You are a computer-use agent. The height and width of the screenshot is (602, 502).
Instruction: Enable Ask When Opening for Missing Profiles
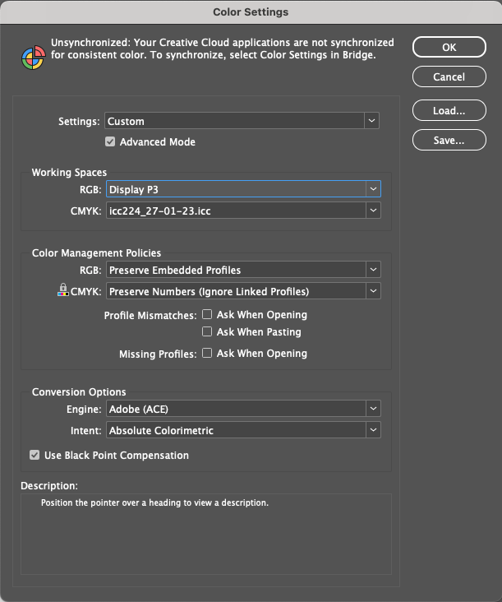click(207, 353)
